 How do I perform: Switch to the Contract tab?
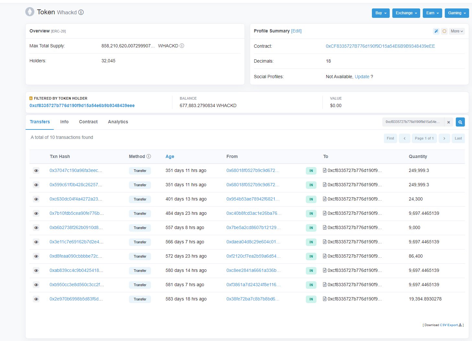88,122
